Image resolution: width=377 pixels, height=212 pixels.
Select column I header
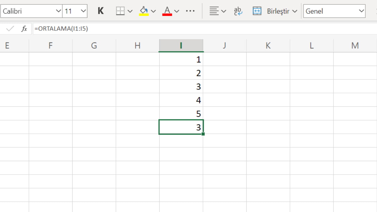pyautogui.click(x=181, y=46)
